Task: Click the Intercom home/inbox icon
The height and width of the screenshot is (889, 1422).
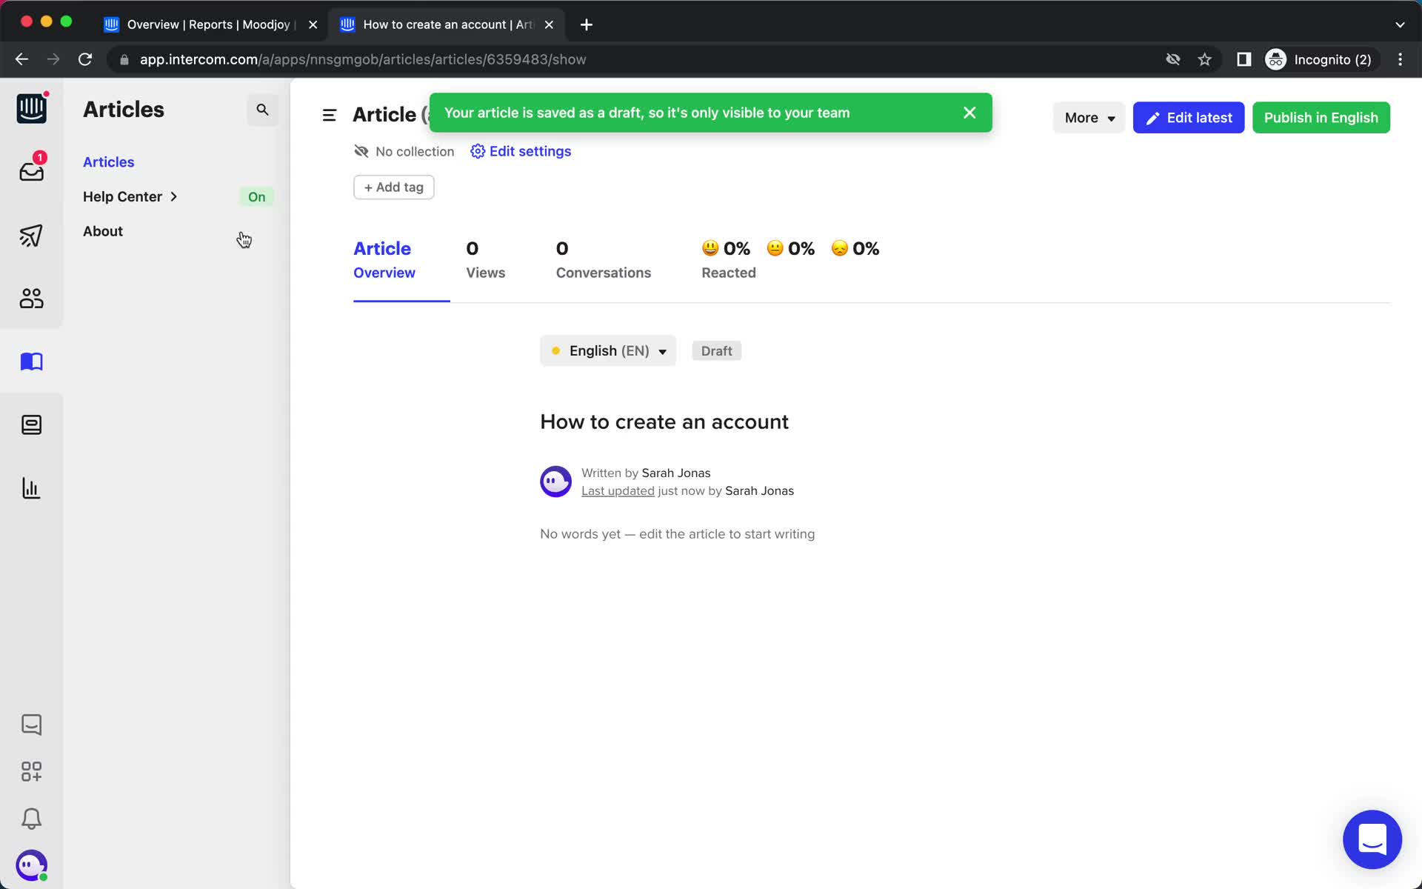Action: click(x=30, y=109)
